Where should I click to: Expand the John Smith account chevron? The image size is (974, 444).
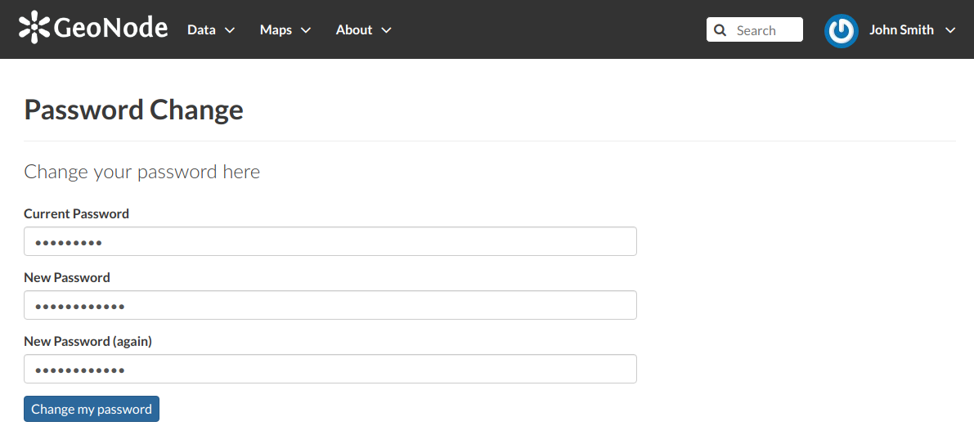[949, 30]
